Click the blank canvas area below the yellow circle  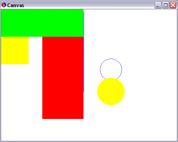point(111,123)
